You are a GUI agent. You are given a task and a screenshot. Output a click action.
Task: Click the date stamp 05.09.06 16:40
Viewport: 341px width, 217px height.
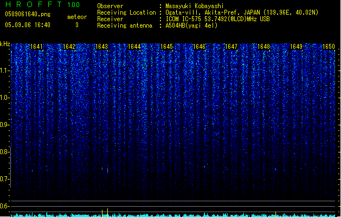coord(28,25)
